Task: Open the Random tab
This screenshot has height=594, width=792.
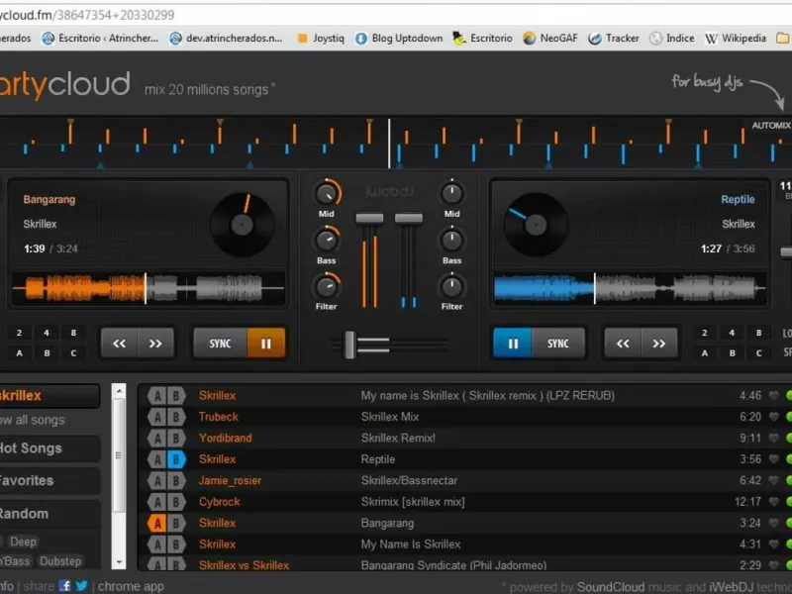Action: coord(49,514)
